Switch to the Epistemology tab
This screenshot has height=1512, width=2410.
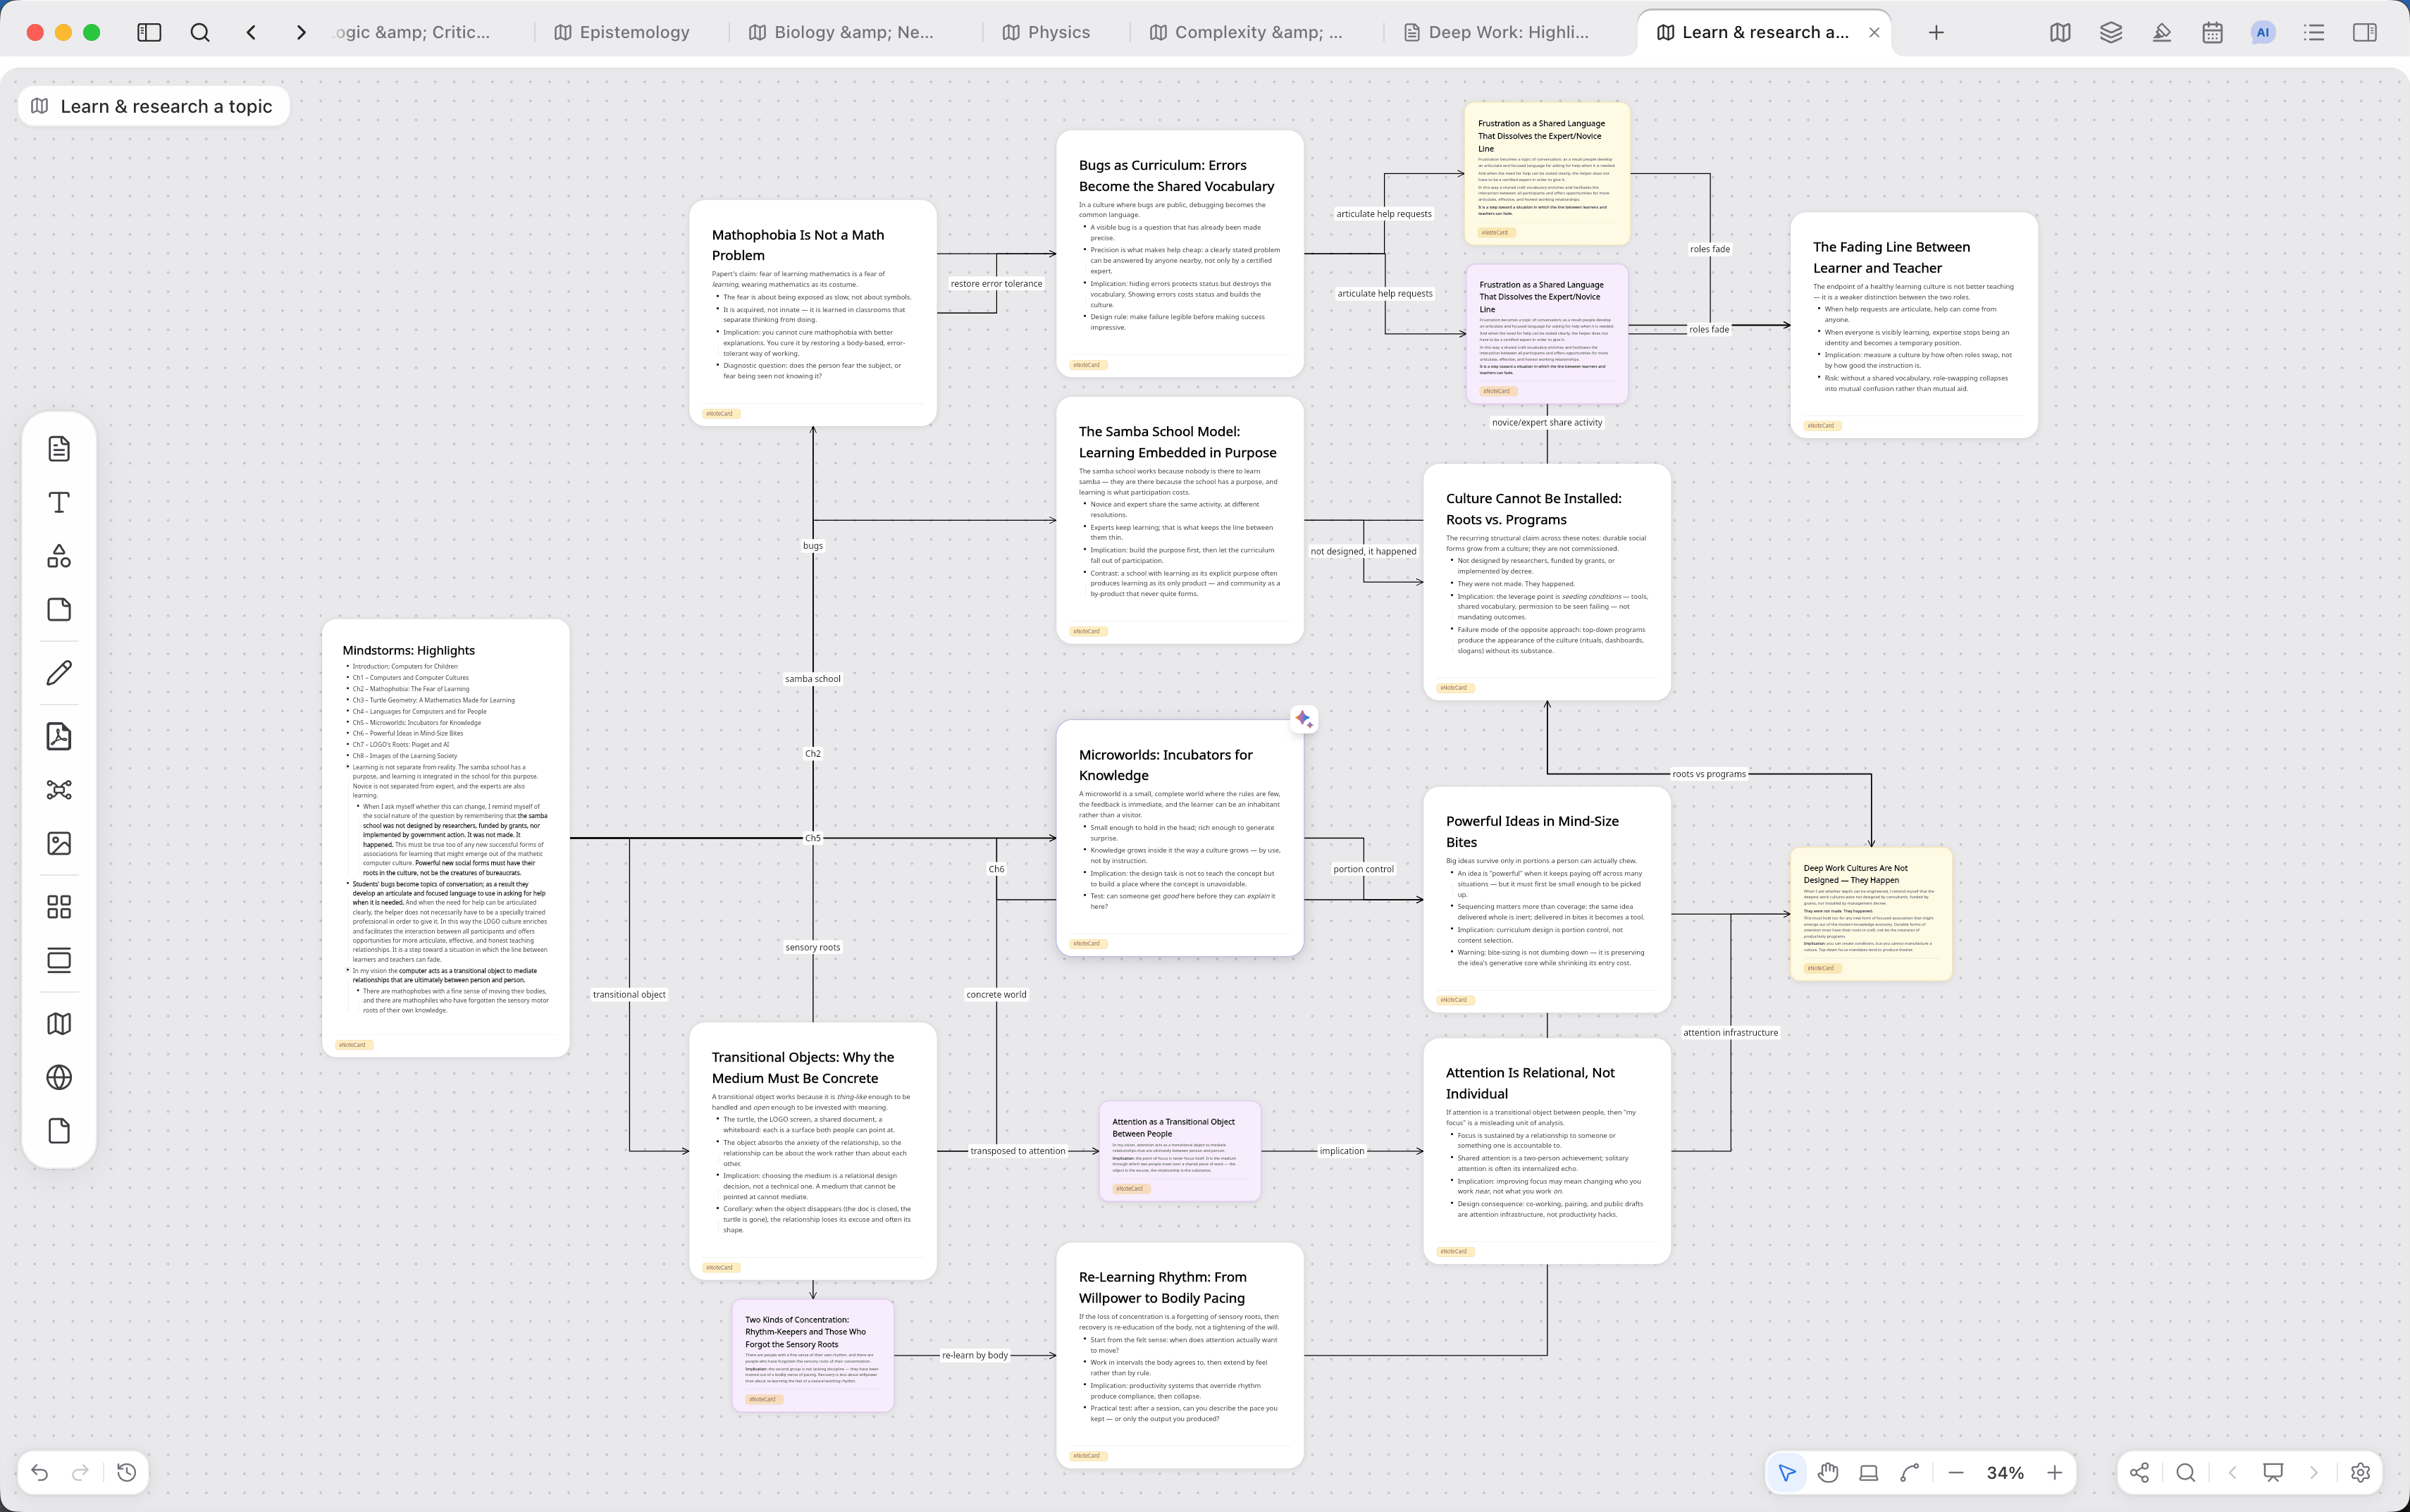(x=622, y=32)
